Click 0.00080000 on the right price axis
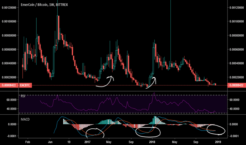The image size is (246, 145). pos(236,35)
